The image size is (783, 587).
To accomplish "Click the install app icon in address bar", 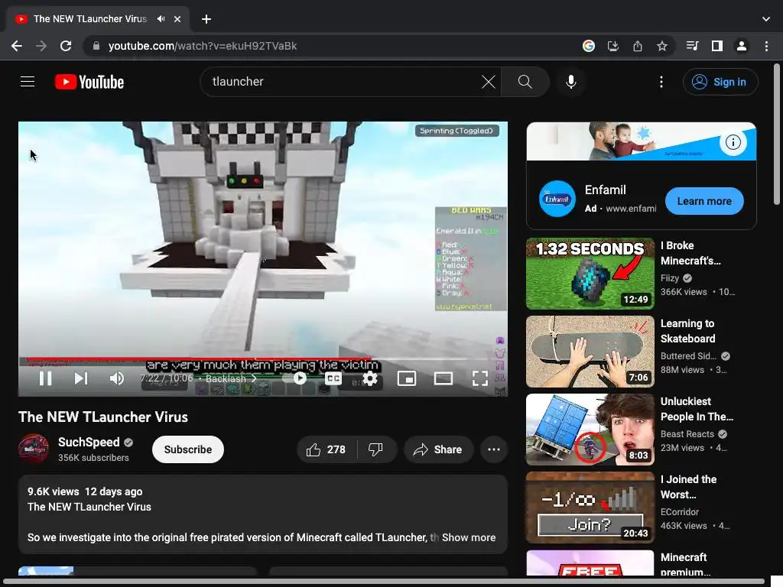I will pyautogui.click(x=612, y=46).
